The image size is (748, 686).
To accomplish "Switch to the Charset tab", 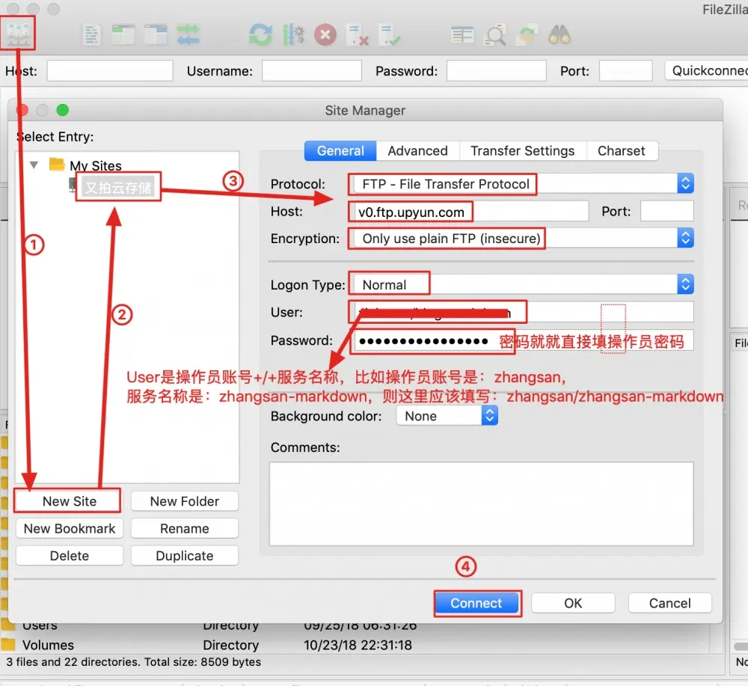I will tap(621, 151).
